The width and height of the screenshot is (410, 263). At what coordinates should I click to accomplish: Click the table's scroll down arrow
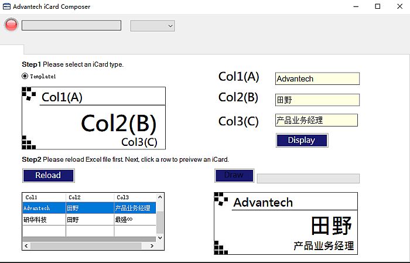pyautogui.click(x=160, y=238)
